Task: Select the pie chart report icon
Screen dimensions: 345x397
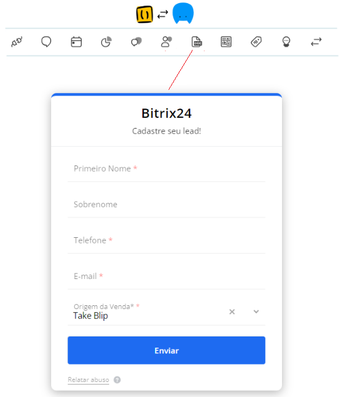Action: [x=106, y=42]
